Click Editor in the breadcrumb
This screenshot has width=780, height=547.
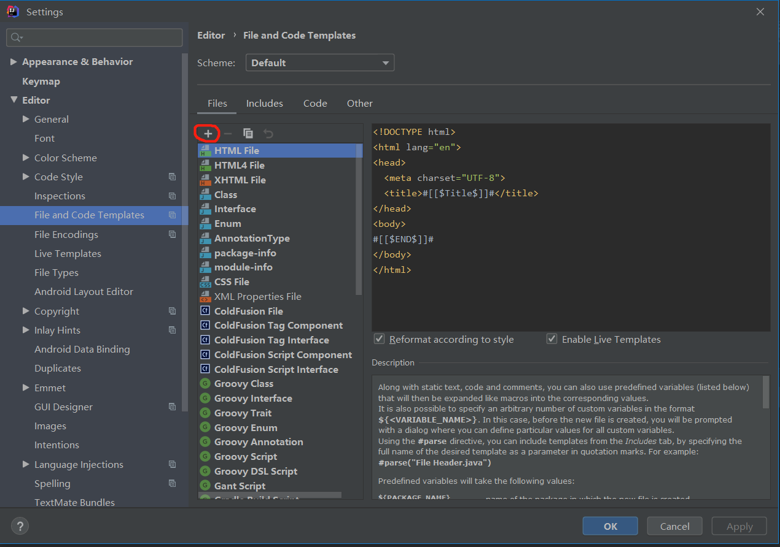(x=211, y=36)
